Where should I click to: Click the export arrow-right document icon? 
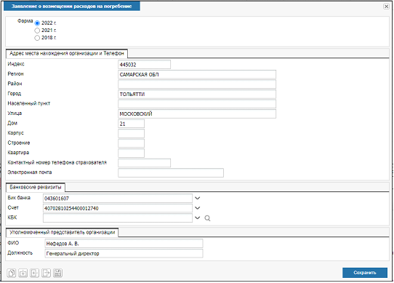46,273
